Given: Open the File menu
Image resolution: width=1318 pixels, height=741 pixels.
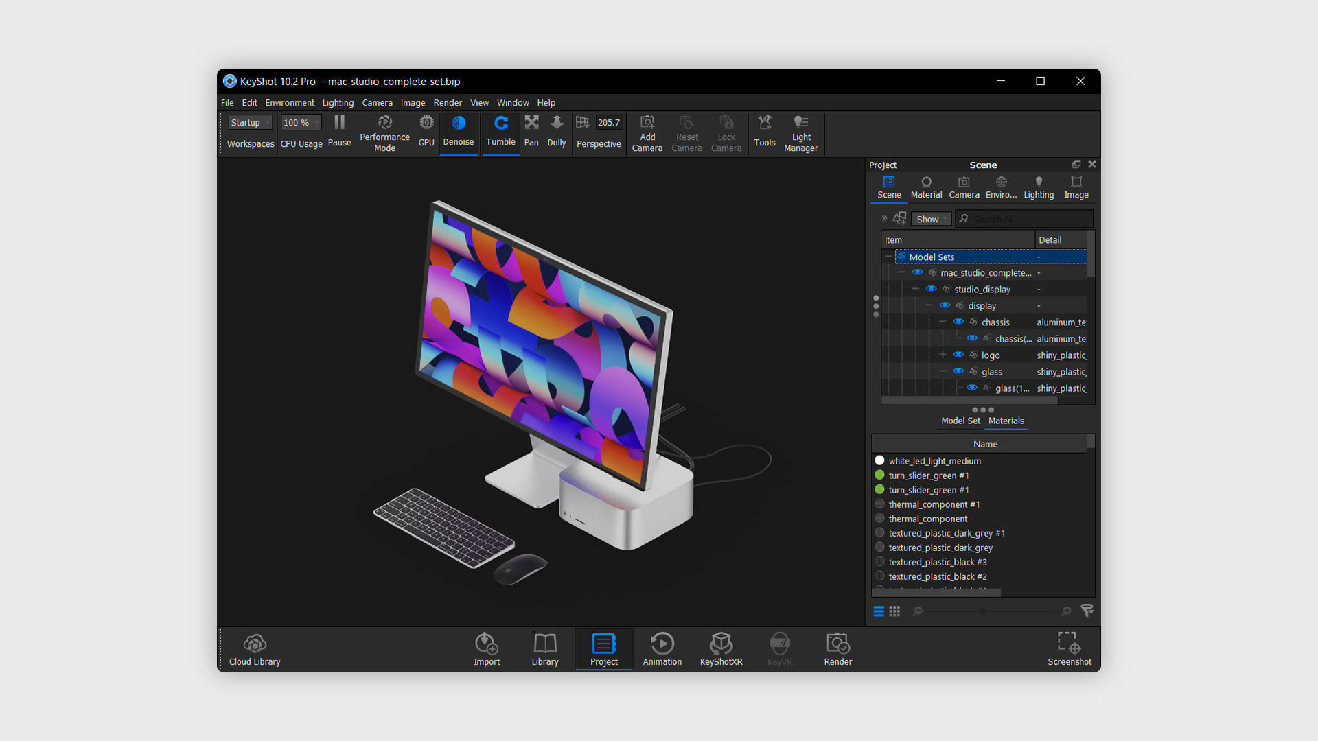Looking at the screenshot, I should (x=227, y=102).
